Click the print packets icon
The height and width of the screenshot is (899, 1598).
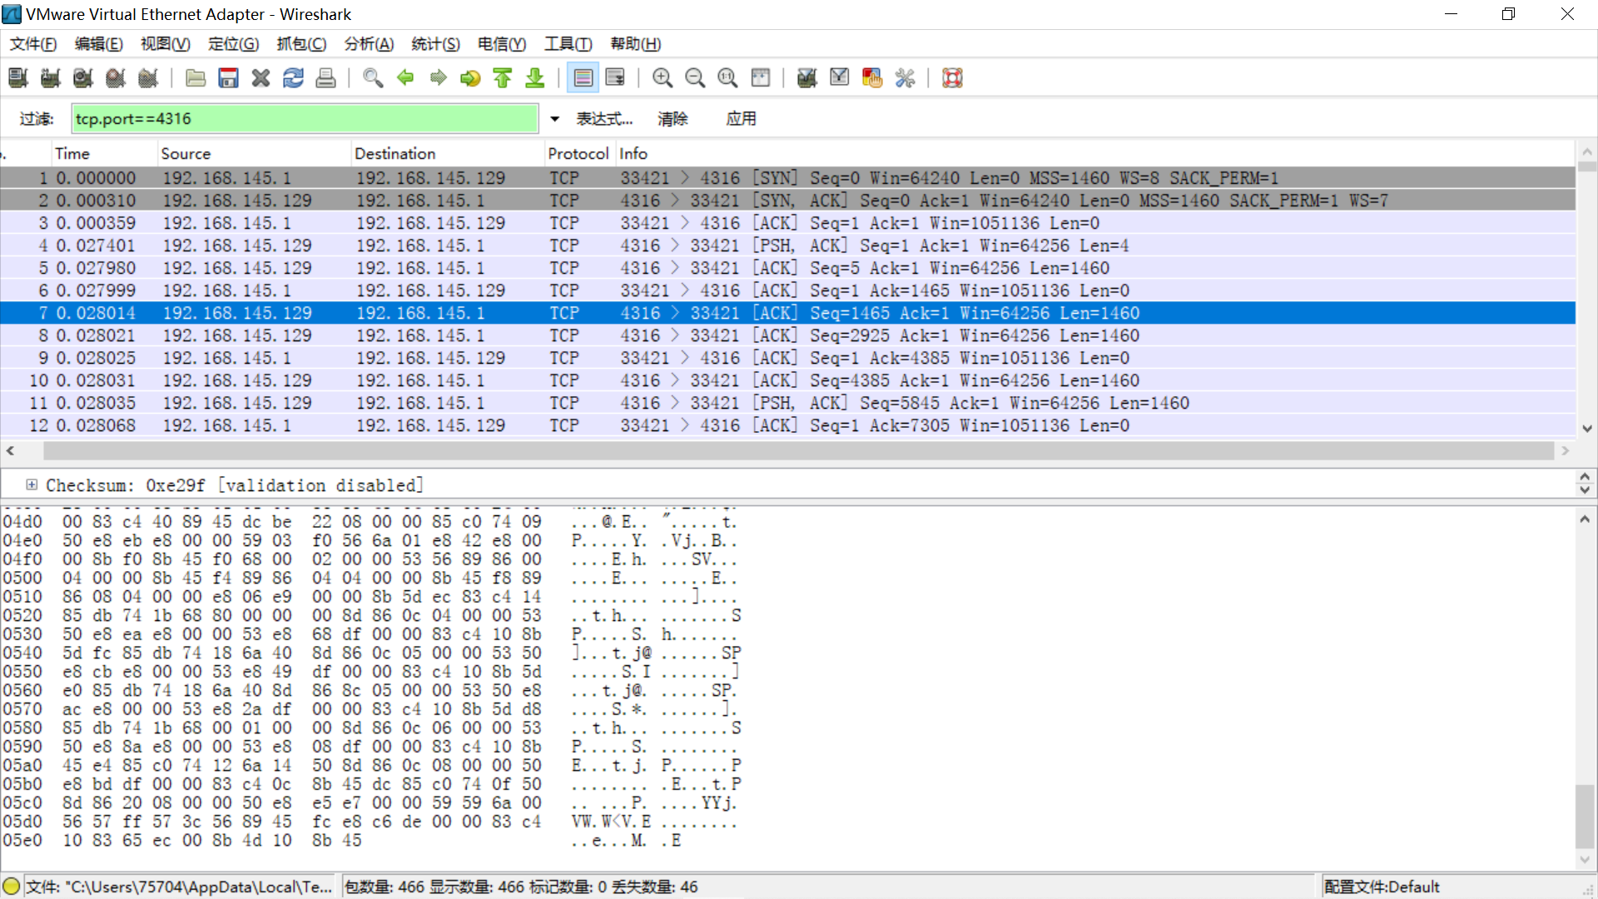[x=325, y=78]
